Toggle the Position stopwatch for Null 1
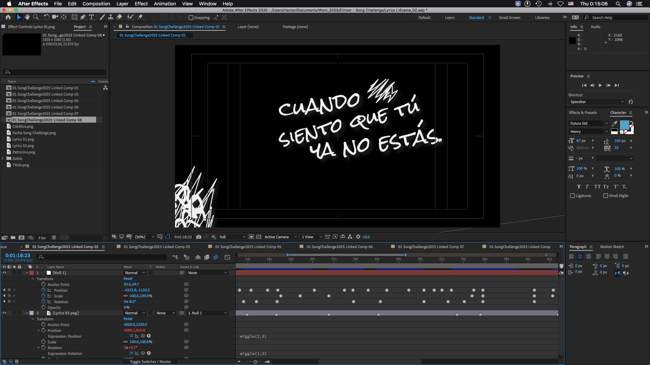The image size is (650, 365). point(43,290)
